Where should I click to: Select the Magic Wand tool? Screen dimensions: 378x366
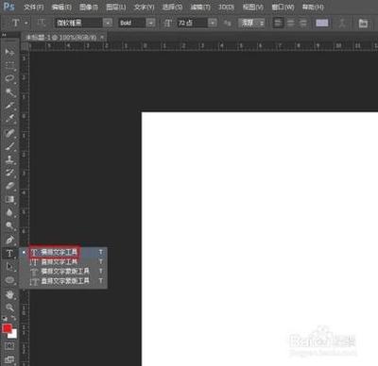click(x=9, y=92)
